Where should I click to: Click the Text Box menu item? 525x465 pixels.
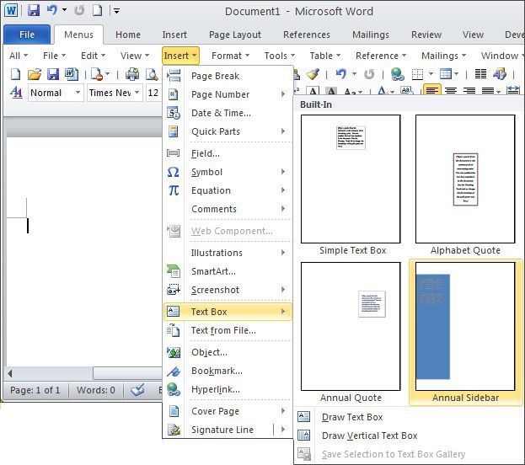tap(228, 312)
